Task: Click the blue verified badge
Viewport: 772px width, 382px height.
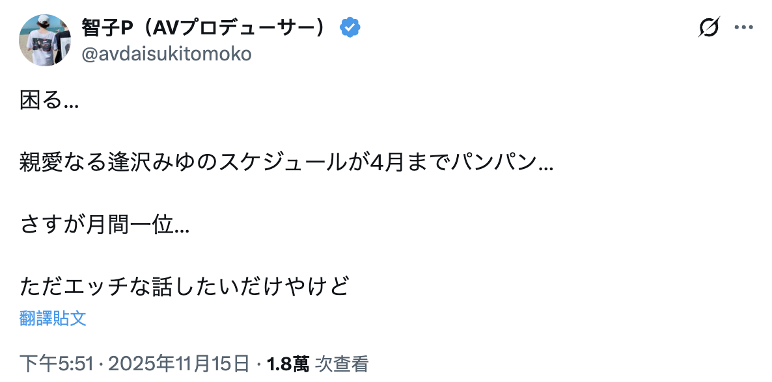Action: pyautogui.click(x=350, y=28)
